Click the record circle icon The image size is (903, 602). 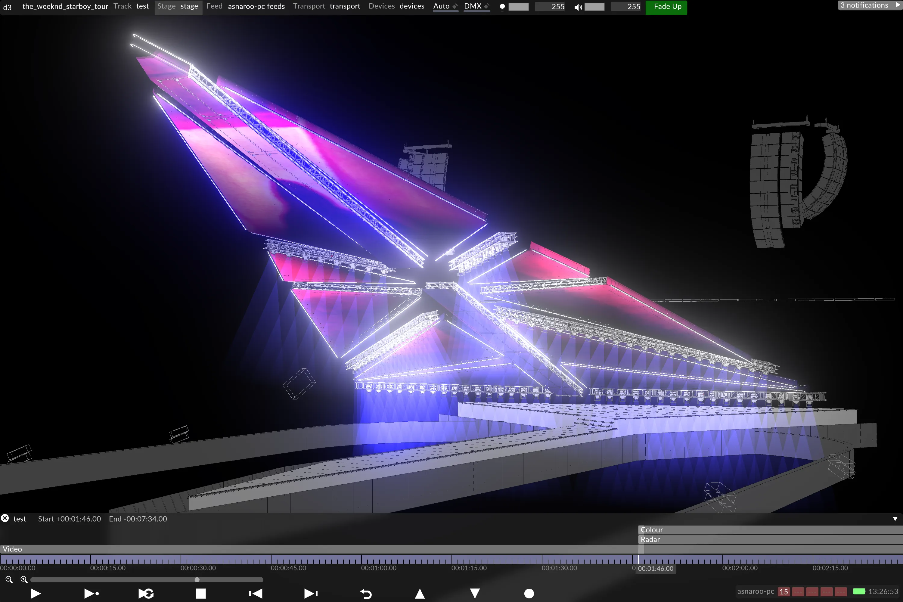(529, 594)
